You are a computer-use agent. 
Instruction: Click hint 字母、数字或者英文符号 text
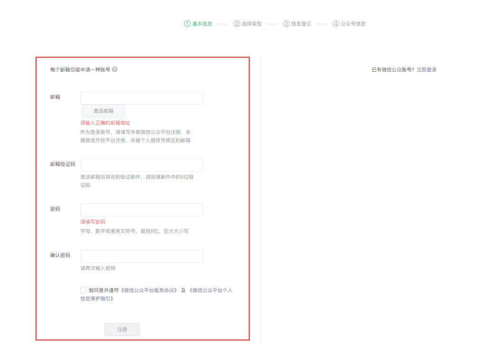tap(134, 231)
